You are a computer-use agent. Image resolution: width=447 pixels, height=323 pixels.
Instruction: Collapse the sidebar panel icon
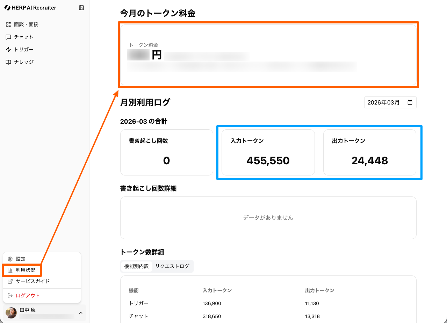tap(81, 8)
